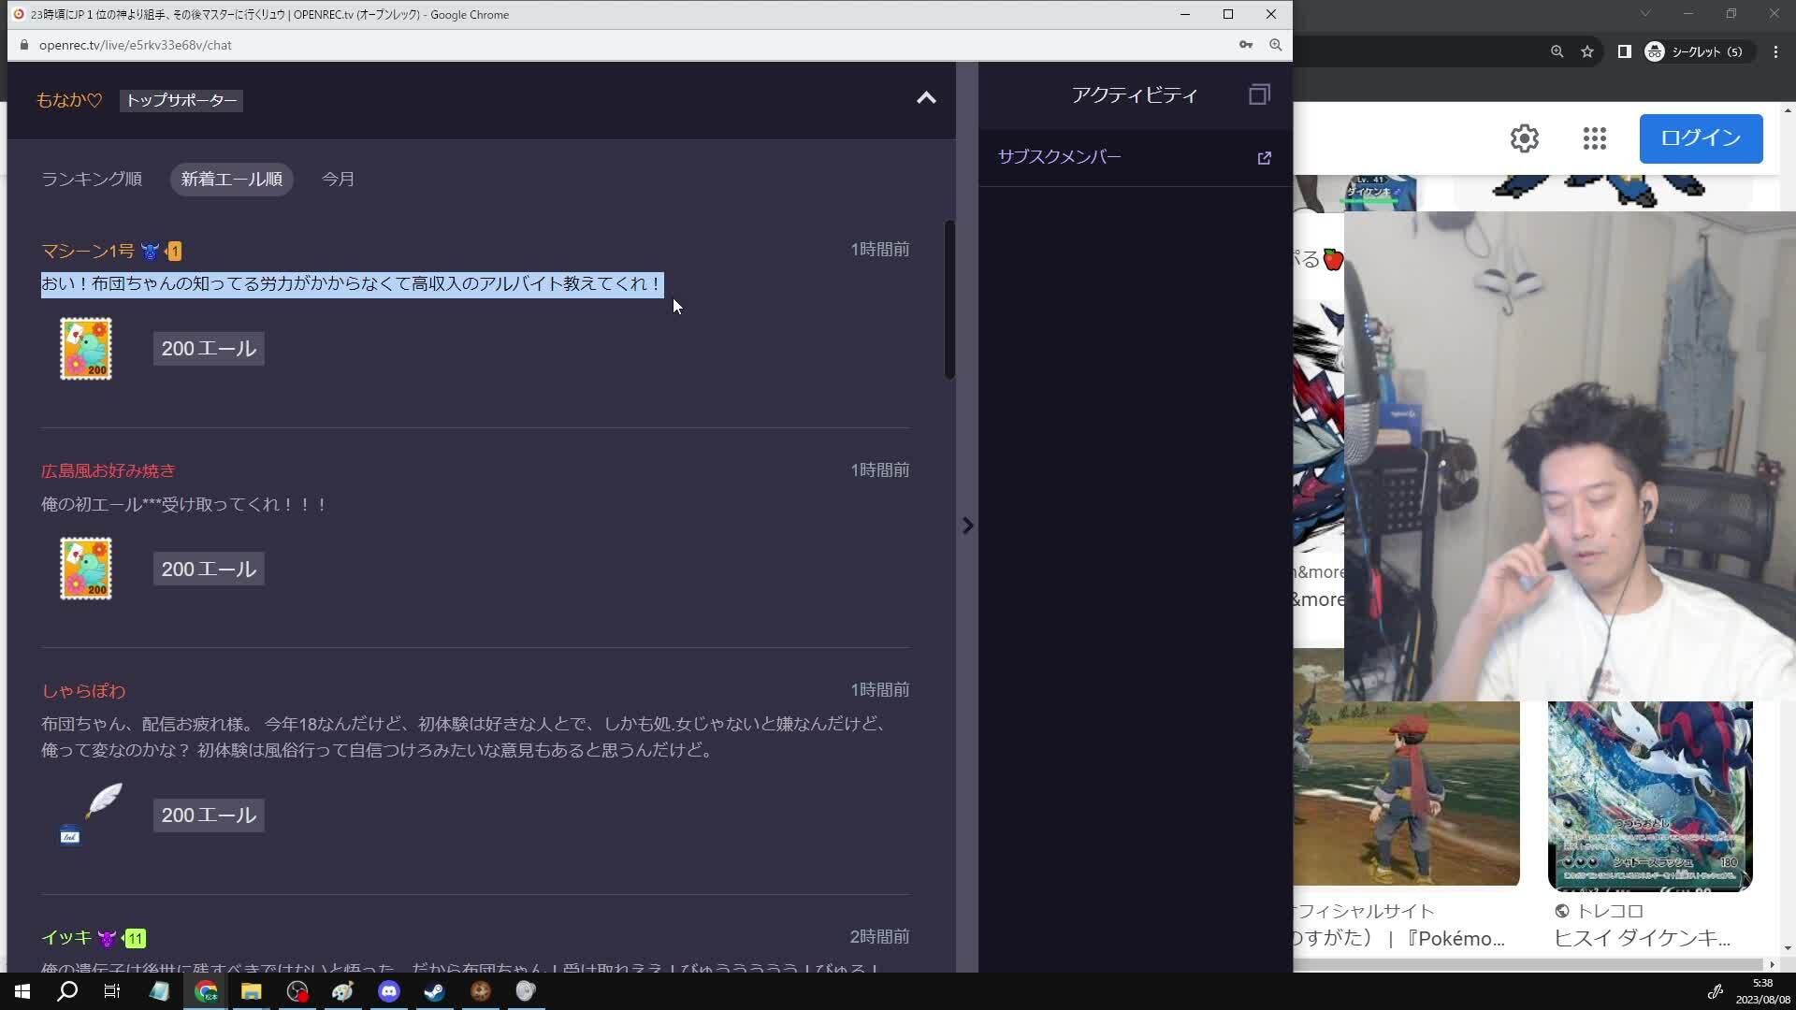Click the 200 yell stamp in 広島風お好み焼き's message
This screenshot has width=1796, height=1010.
click(x=86, y=569)
